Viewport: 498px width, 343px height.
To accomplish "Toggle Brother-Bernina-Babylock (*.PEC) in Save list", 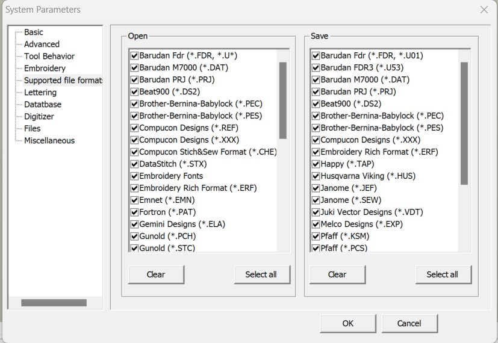I will pyautogui.click(x=316, y=116).
